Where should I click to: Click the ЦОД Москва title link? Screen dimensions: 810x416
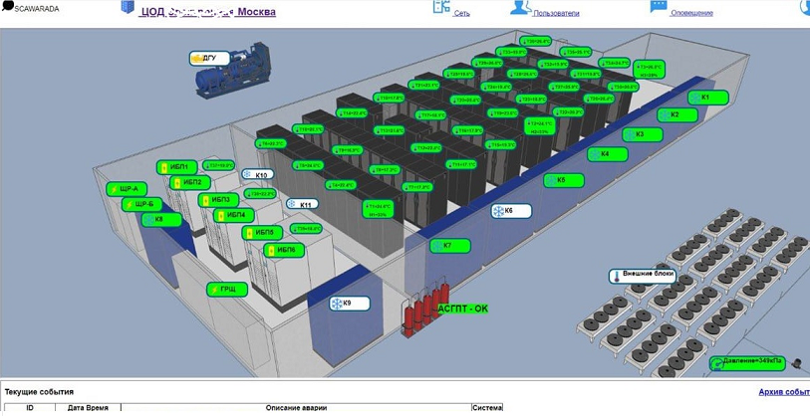pos(207,12)
